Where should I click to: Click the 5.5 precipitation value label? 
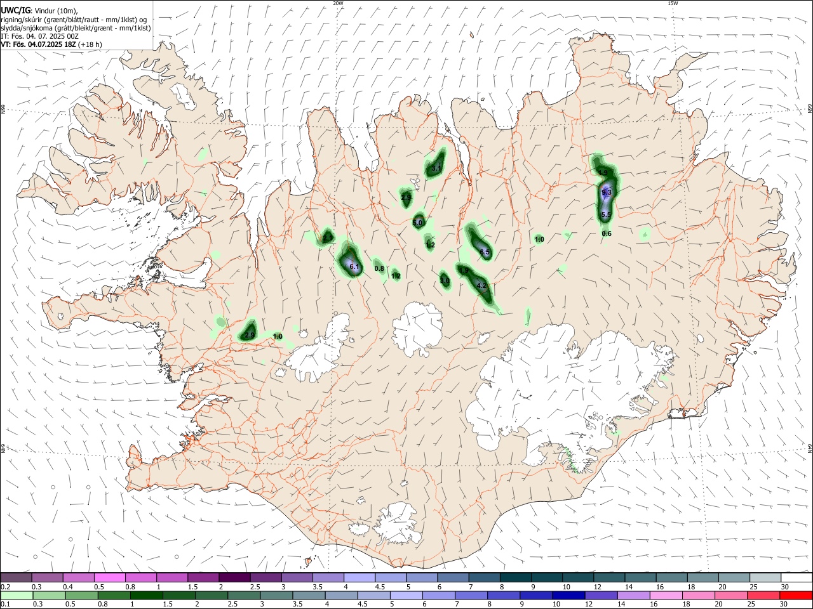point(606,215)
